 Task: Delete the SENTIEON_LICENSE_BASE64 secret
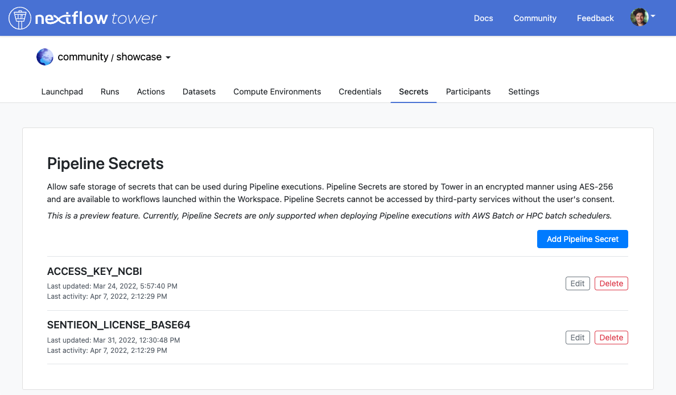click(x=611, y=337)
